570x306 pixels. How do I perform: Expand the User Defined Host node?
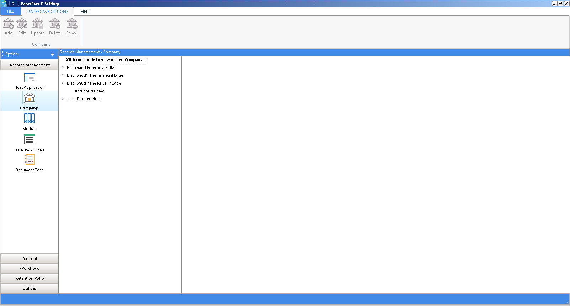[x=63, y=99]
